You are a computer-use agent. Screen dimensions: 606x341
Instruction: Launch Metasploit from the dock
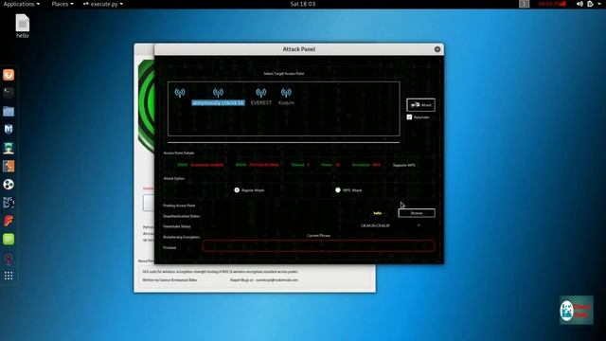9,130
